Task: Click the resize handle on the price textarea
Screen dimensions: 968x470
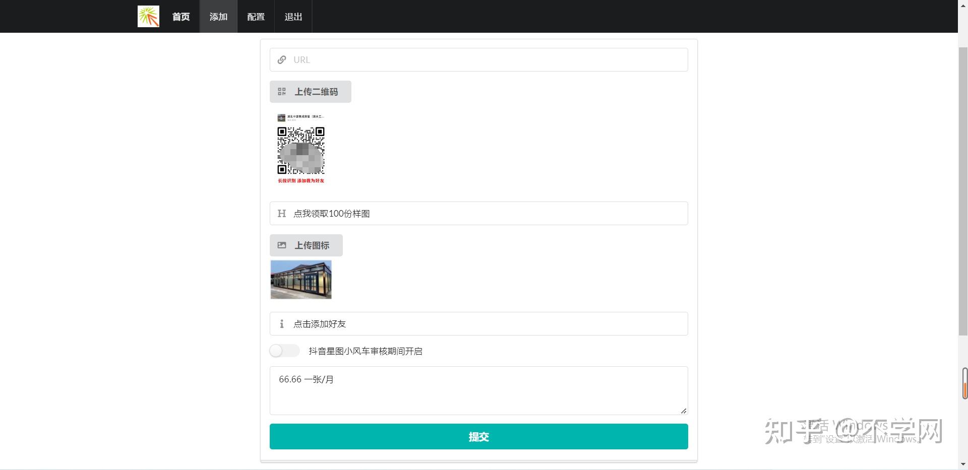Action: point(684,411)
